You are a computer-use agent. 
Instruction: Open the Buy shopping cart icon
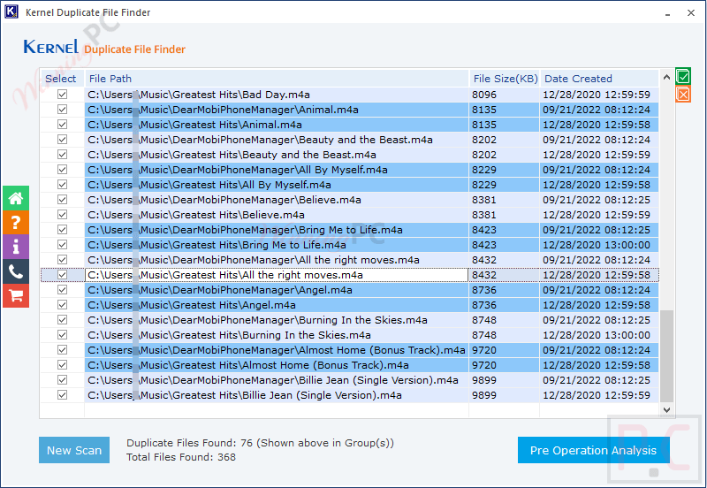16,296
